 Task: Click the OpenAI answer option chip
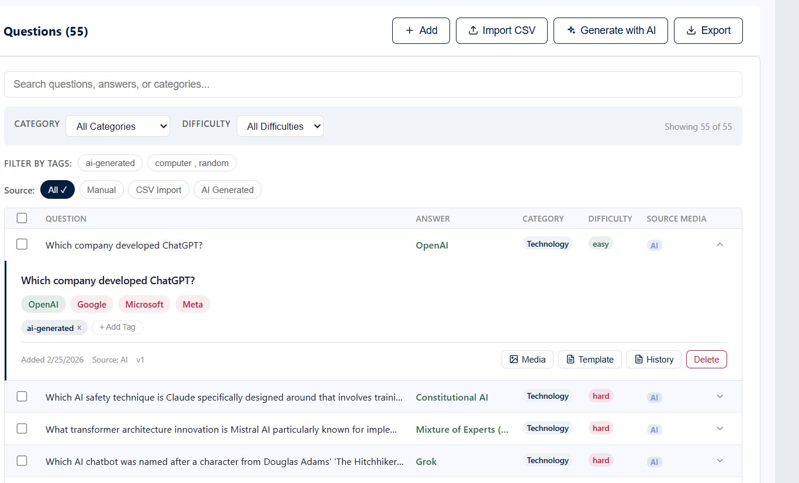click(43, 304)
